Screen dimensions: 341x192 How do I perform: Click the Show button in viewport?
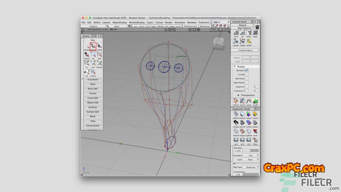point(213,30)
